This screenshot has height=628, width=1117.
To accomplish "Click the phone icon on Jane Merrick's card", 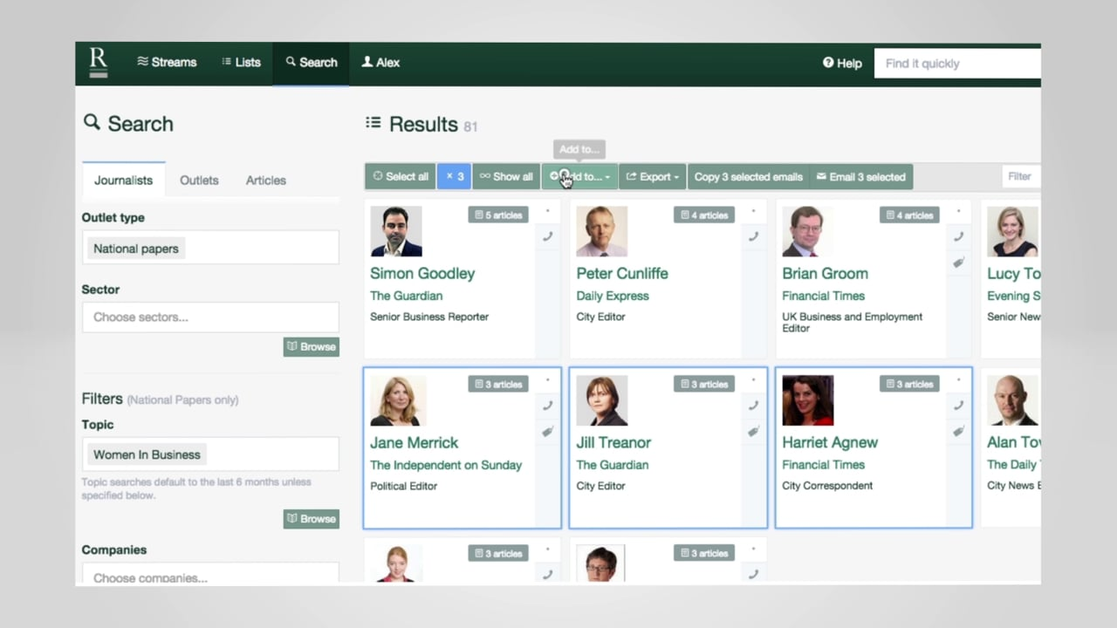I will 548,406.
